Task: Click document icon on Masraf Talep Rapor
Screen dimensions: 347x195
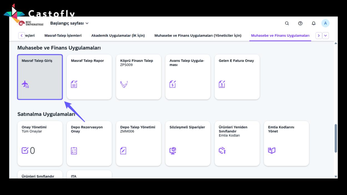Action: (74, 84)
